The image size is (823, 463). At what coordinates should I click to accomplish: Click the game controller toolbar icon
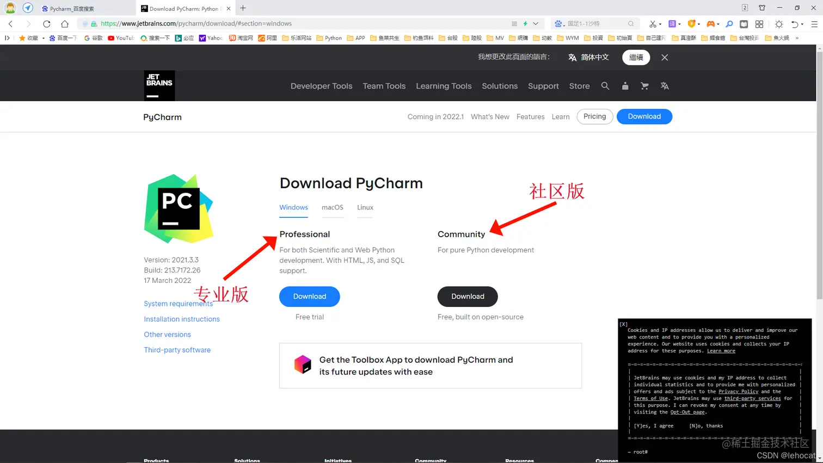click(x=710, y=23)
